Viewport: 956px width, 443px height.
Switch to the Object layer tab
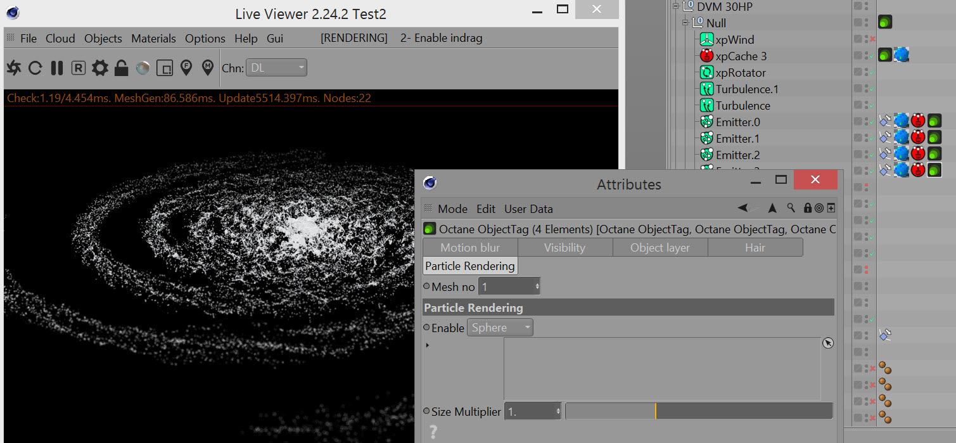click(660, 248)
